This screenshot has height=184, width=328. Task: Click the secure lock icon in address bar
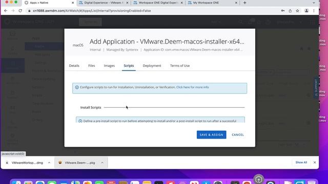pyautogui.click(x=29, y=11)
